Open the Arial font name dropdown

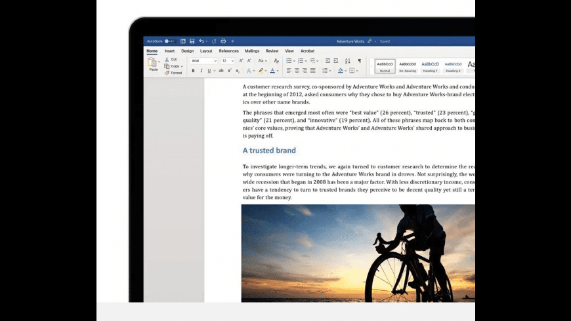tap(204, 61)
